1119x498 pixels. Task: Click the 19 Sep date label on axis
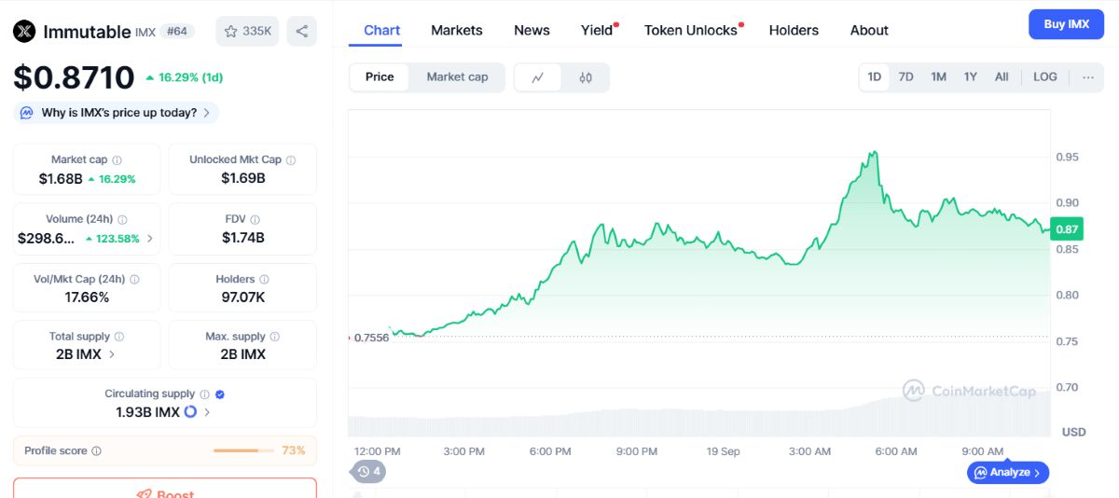point(723,451)
